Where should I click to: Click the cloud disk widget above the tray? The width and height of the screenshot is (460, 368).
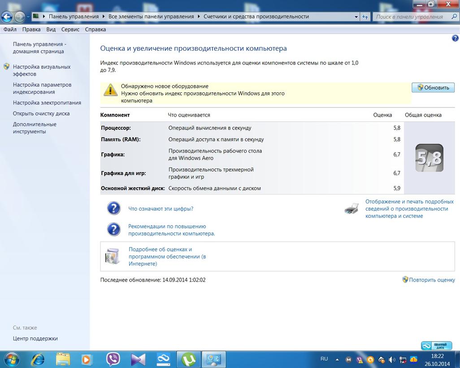(438, 346)
